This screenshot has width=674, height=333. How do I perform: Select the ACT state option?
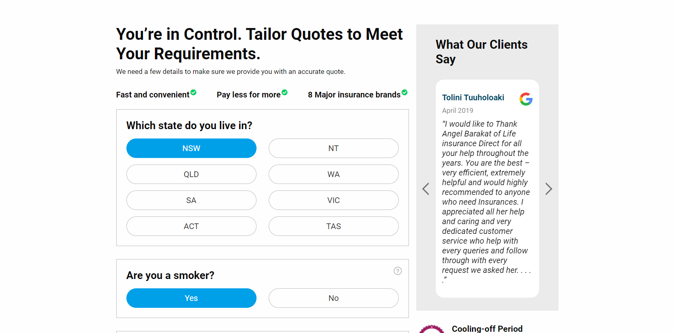pos(191,226)
